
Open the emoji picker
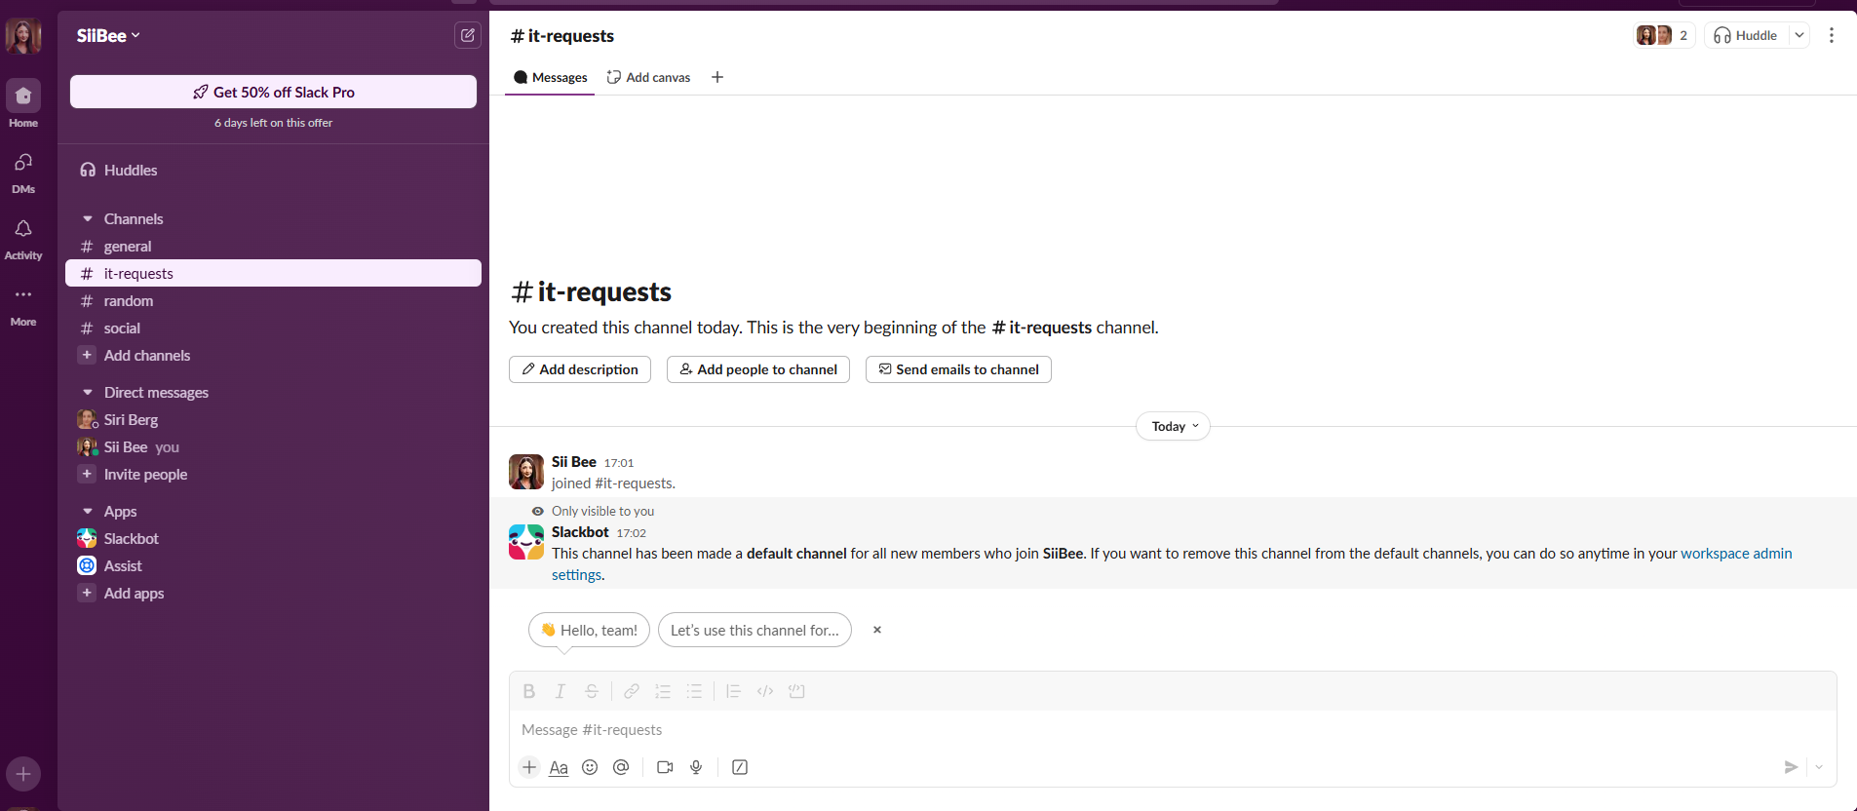click(x=590, y=767)
